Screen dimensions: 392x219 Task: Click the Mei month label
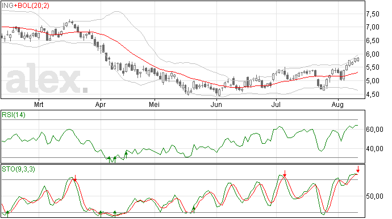click(155, 104)
